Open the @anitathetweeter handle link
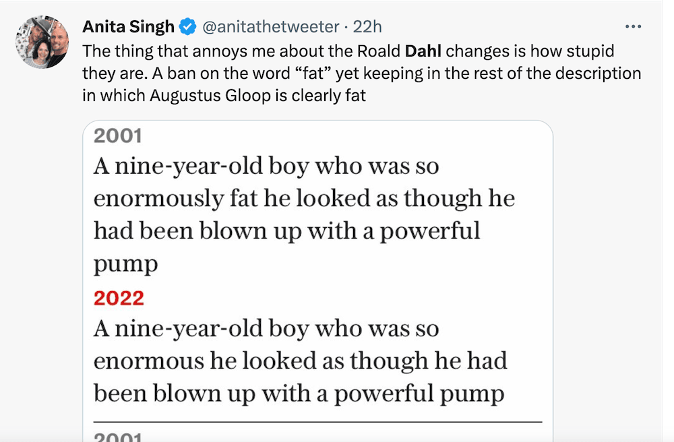Viewport: 674px width, 442px height. click(270, 27)
